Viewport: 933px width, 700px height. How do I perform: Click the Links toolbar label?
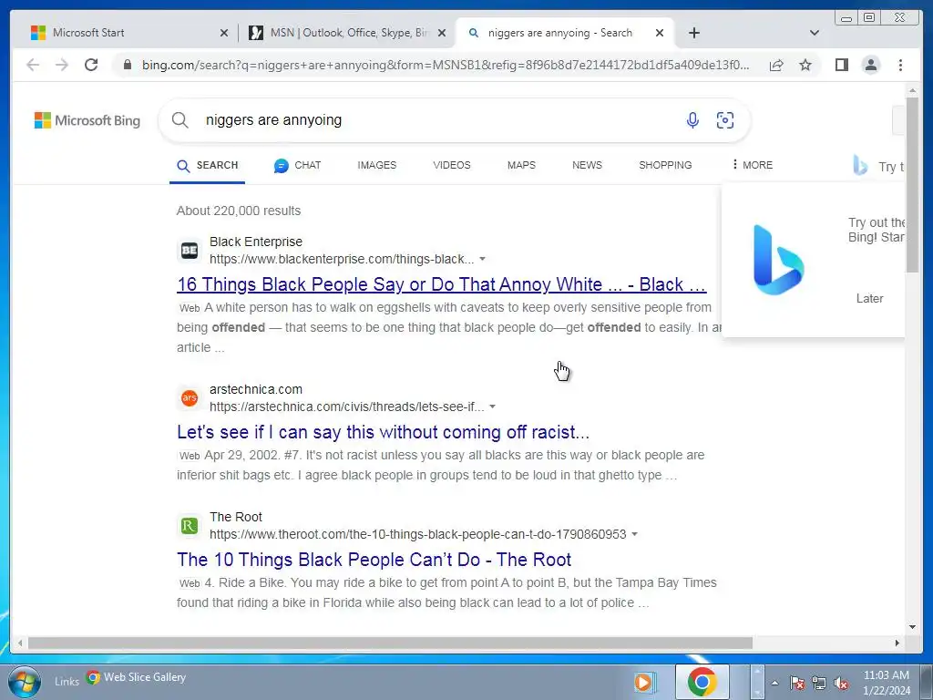[67, 682]
